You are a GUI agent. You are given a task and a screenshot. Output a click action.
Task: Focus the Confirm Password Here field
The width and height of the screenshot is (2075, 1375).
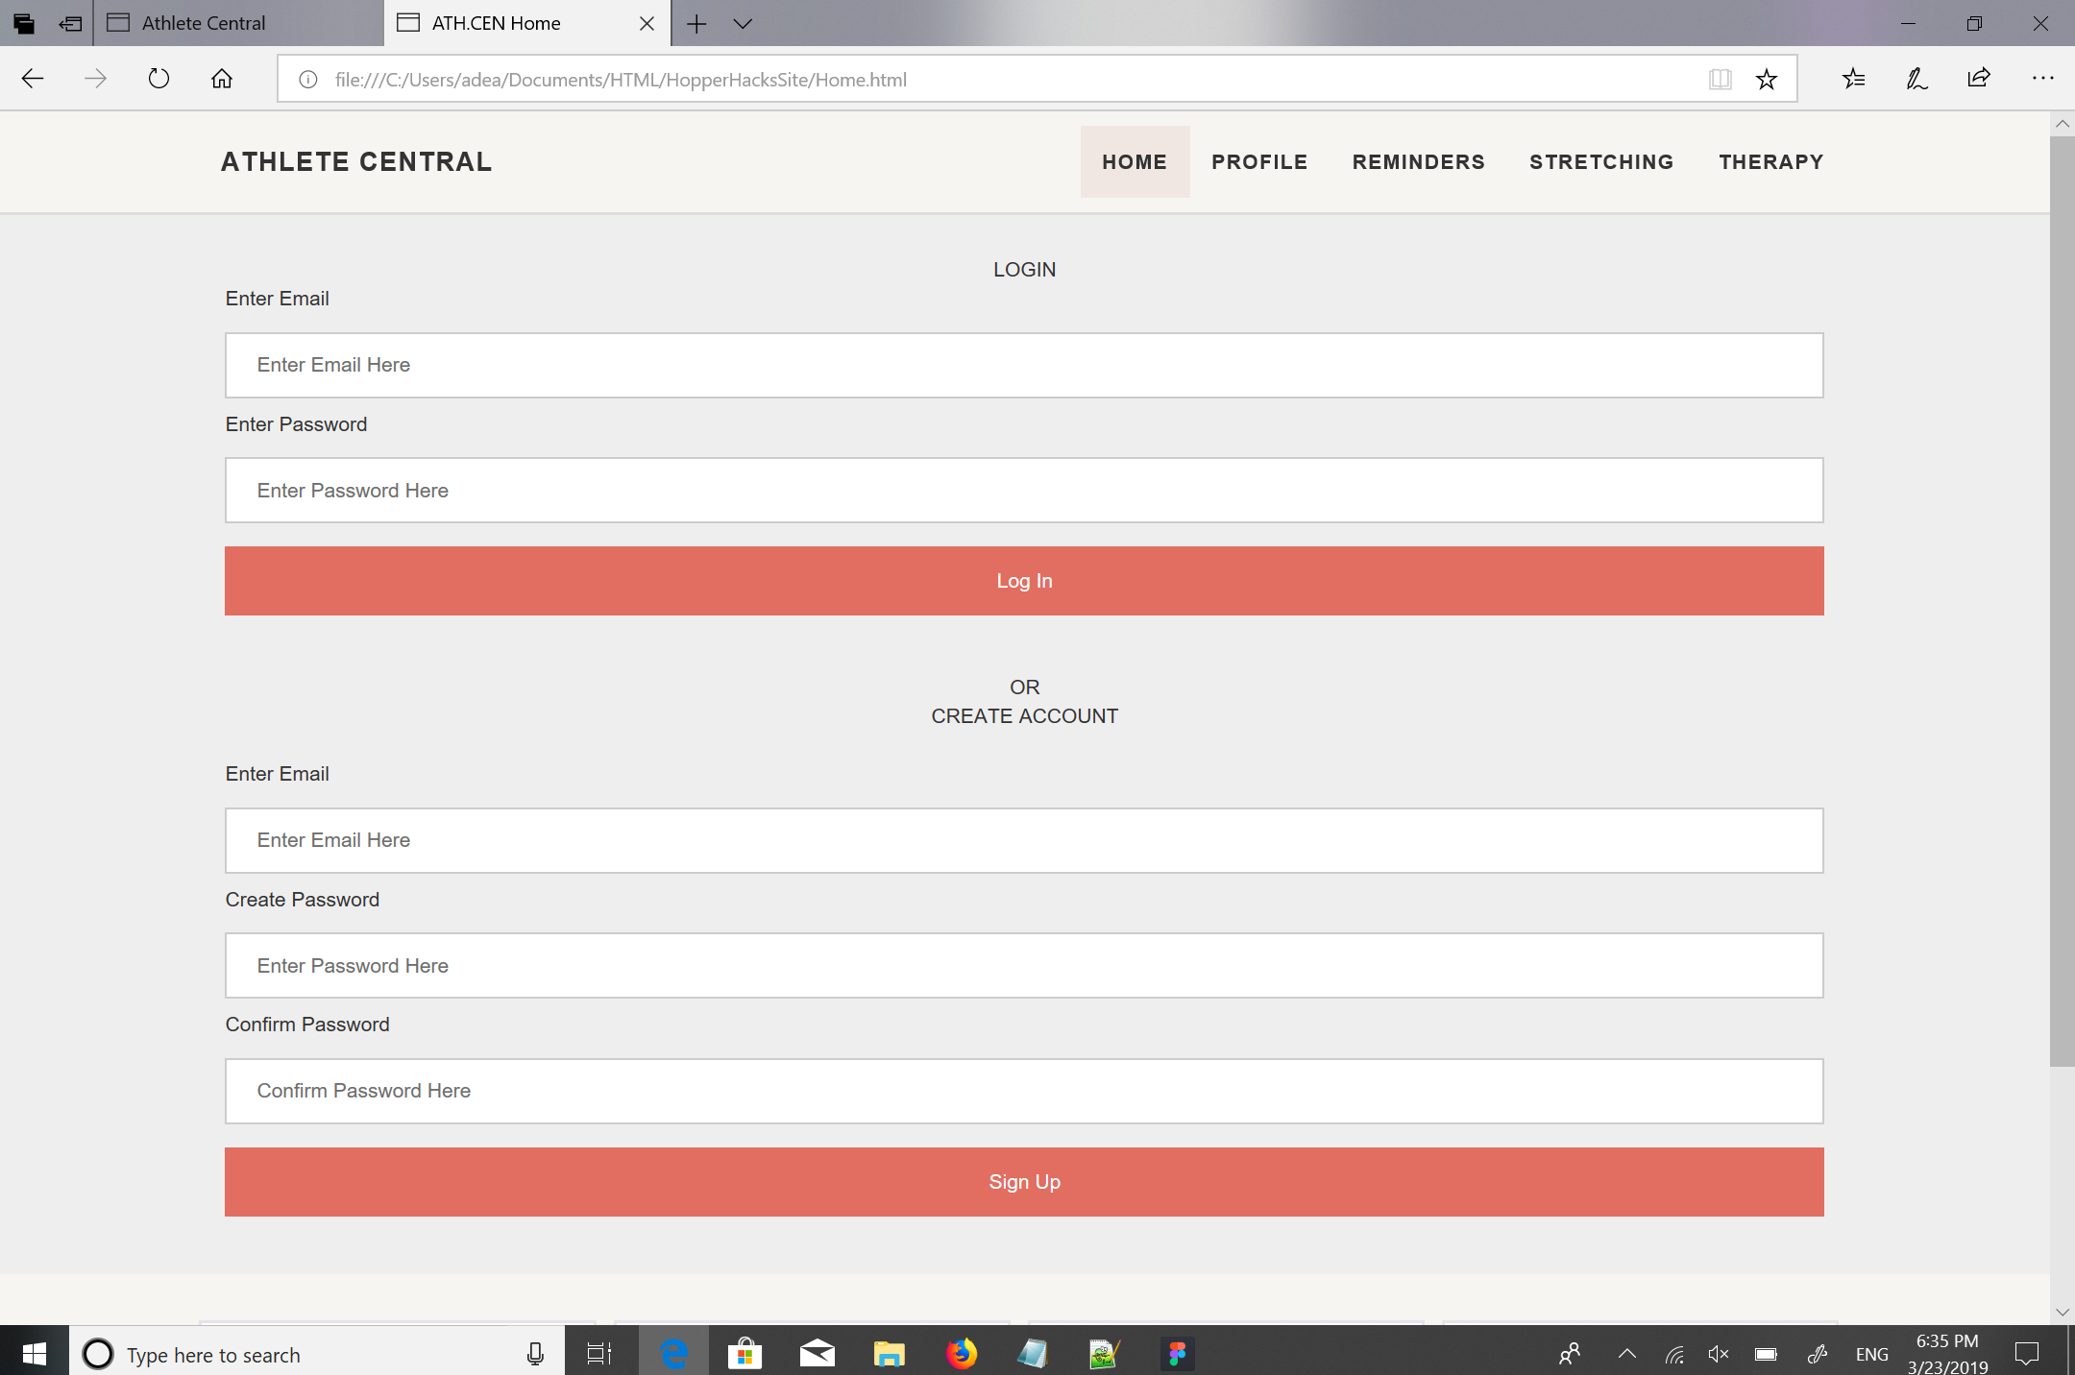click(1024, 1091)
